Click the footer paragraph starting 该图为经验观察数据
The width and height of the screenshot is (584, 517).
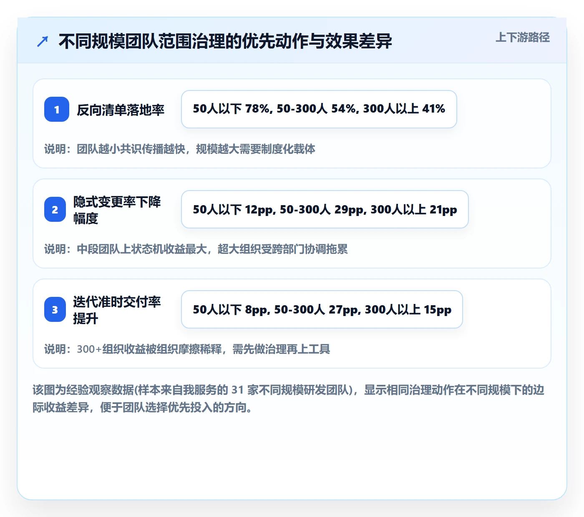pos(289,399)
